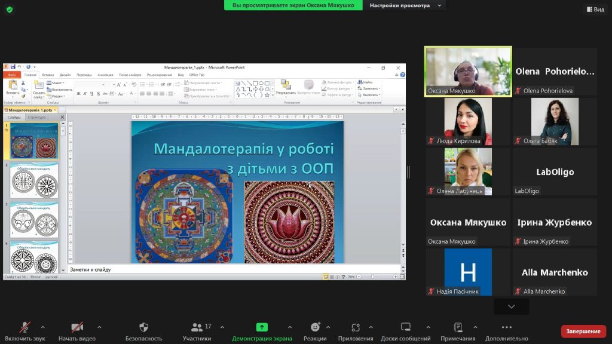Show more participants with down chevron
Screen dimensions: 612x344
point(511,306)
